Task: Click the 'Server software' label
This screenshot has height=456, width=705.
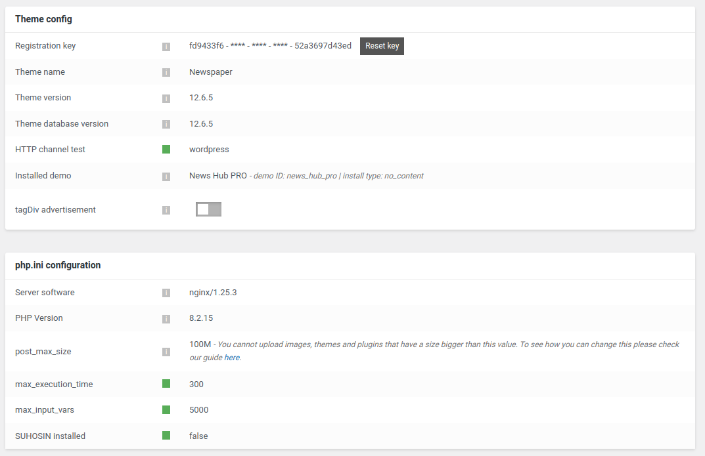Action: (45, 293)
